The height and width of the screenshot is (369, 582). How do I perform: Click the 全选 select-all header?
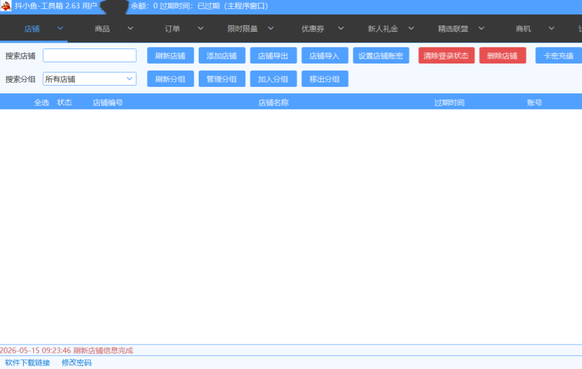tap(41, 102)
